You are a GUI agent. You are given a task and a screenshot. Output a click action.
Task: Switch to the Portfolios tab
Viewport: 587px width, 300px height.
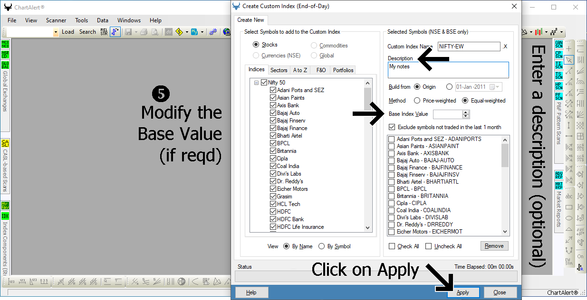(343, 70)
